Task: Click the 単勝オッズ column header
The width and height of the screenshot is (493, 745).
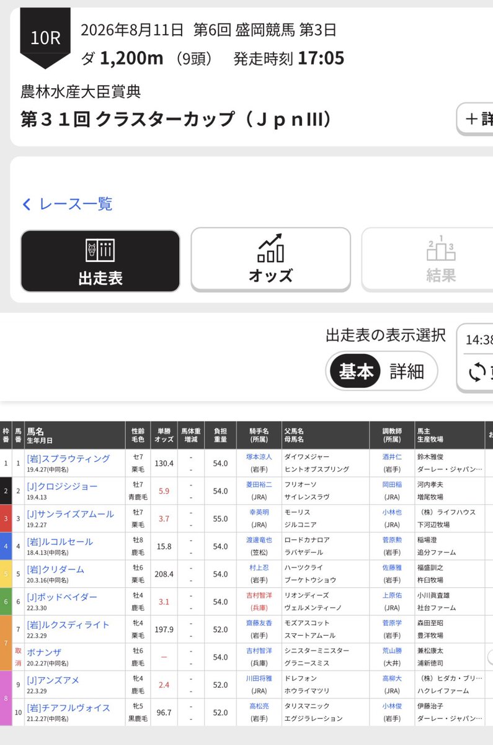Action: pos(163,435)
